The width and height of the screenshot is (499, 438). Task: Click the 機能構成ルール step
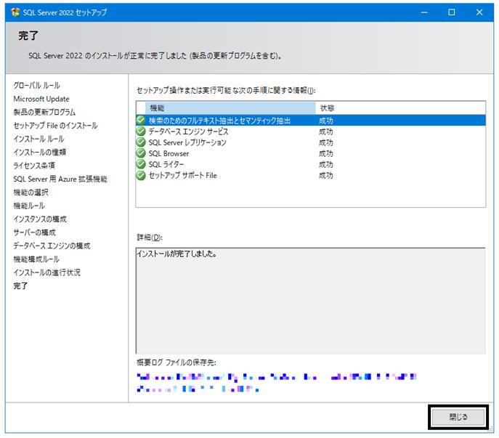[36, 259]
